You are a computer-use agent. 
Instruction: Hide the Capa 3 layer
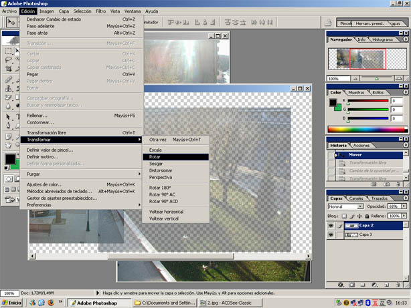[332, 235]
